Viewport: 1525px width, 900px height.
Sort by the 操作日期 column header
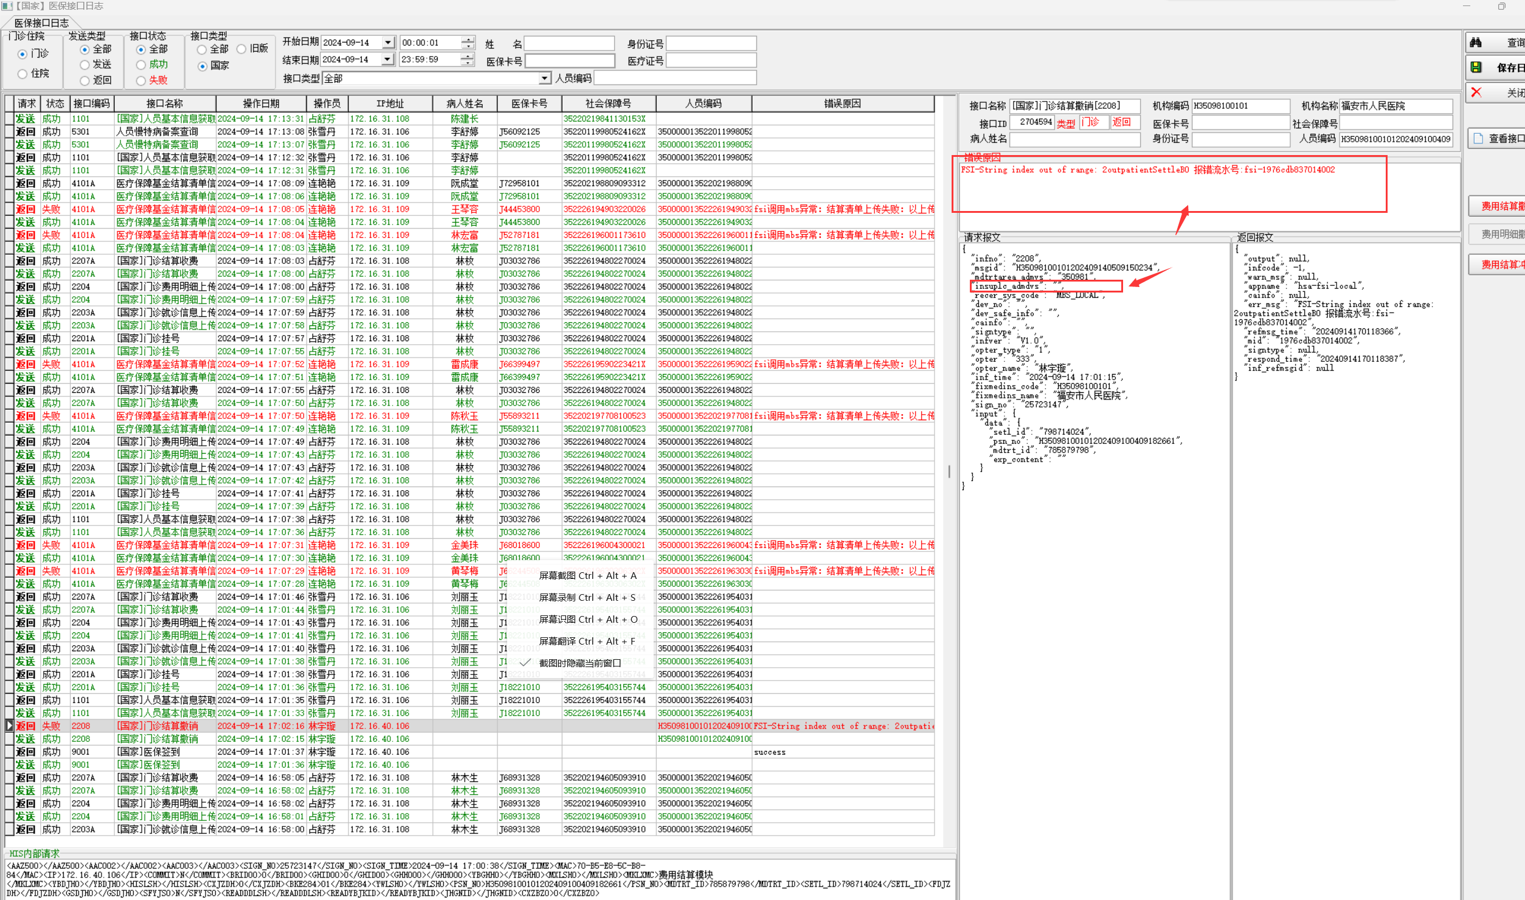tap(261, 104)
